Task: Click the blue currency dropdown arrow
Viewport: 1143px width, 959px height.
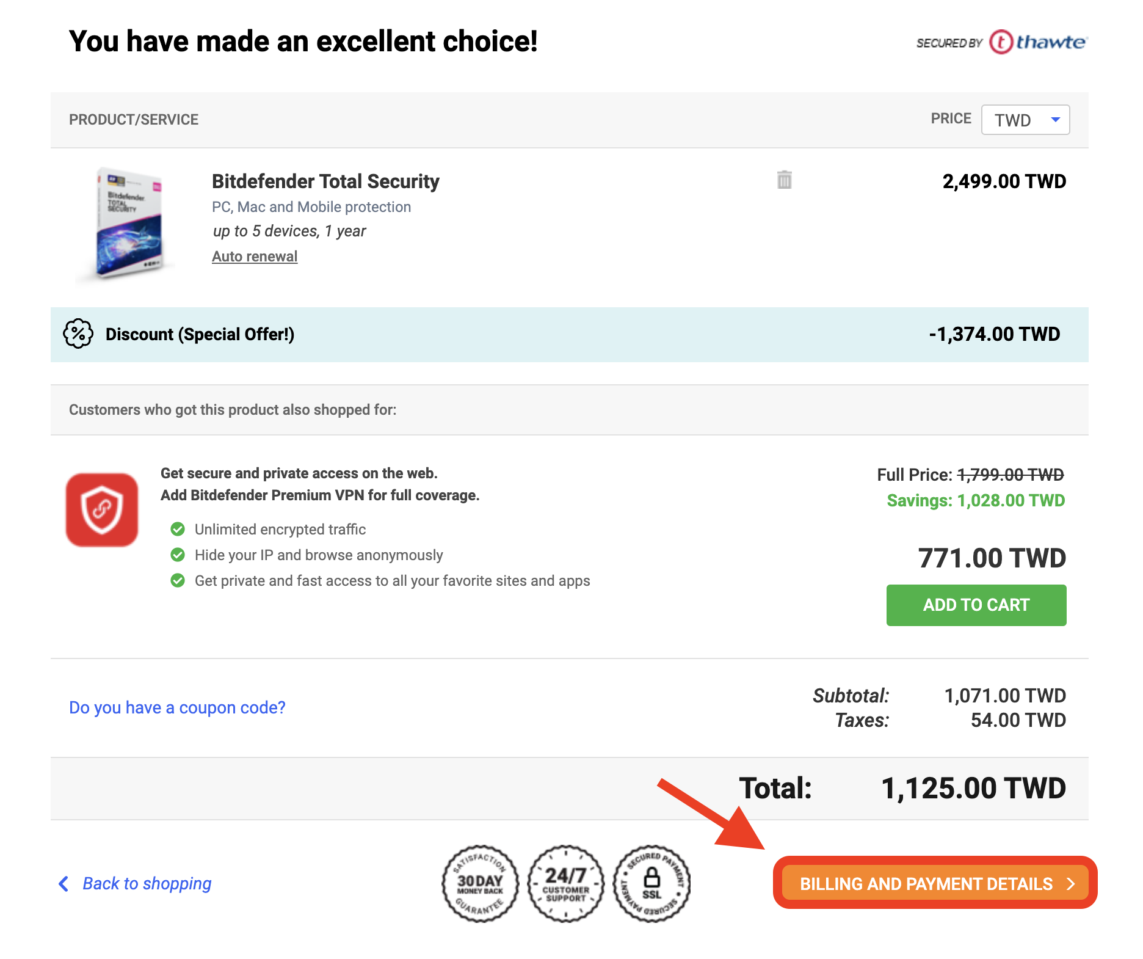Action: click(x=1055, y=120)
